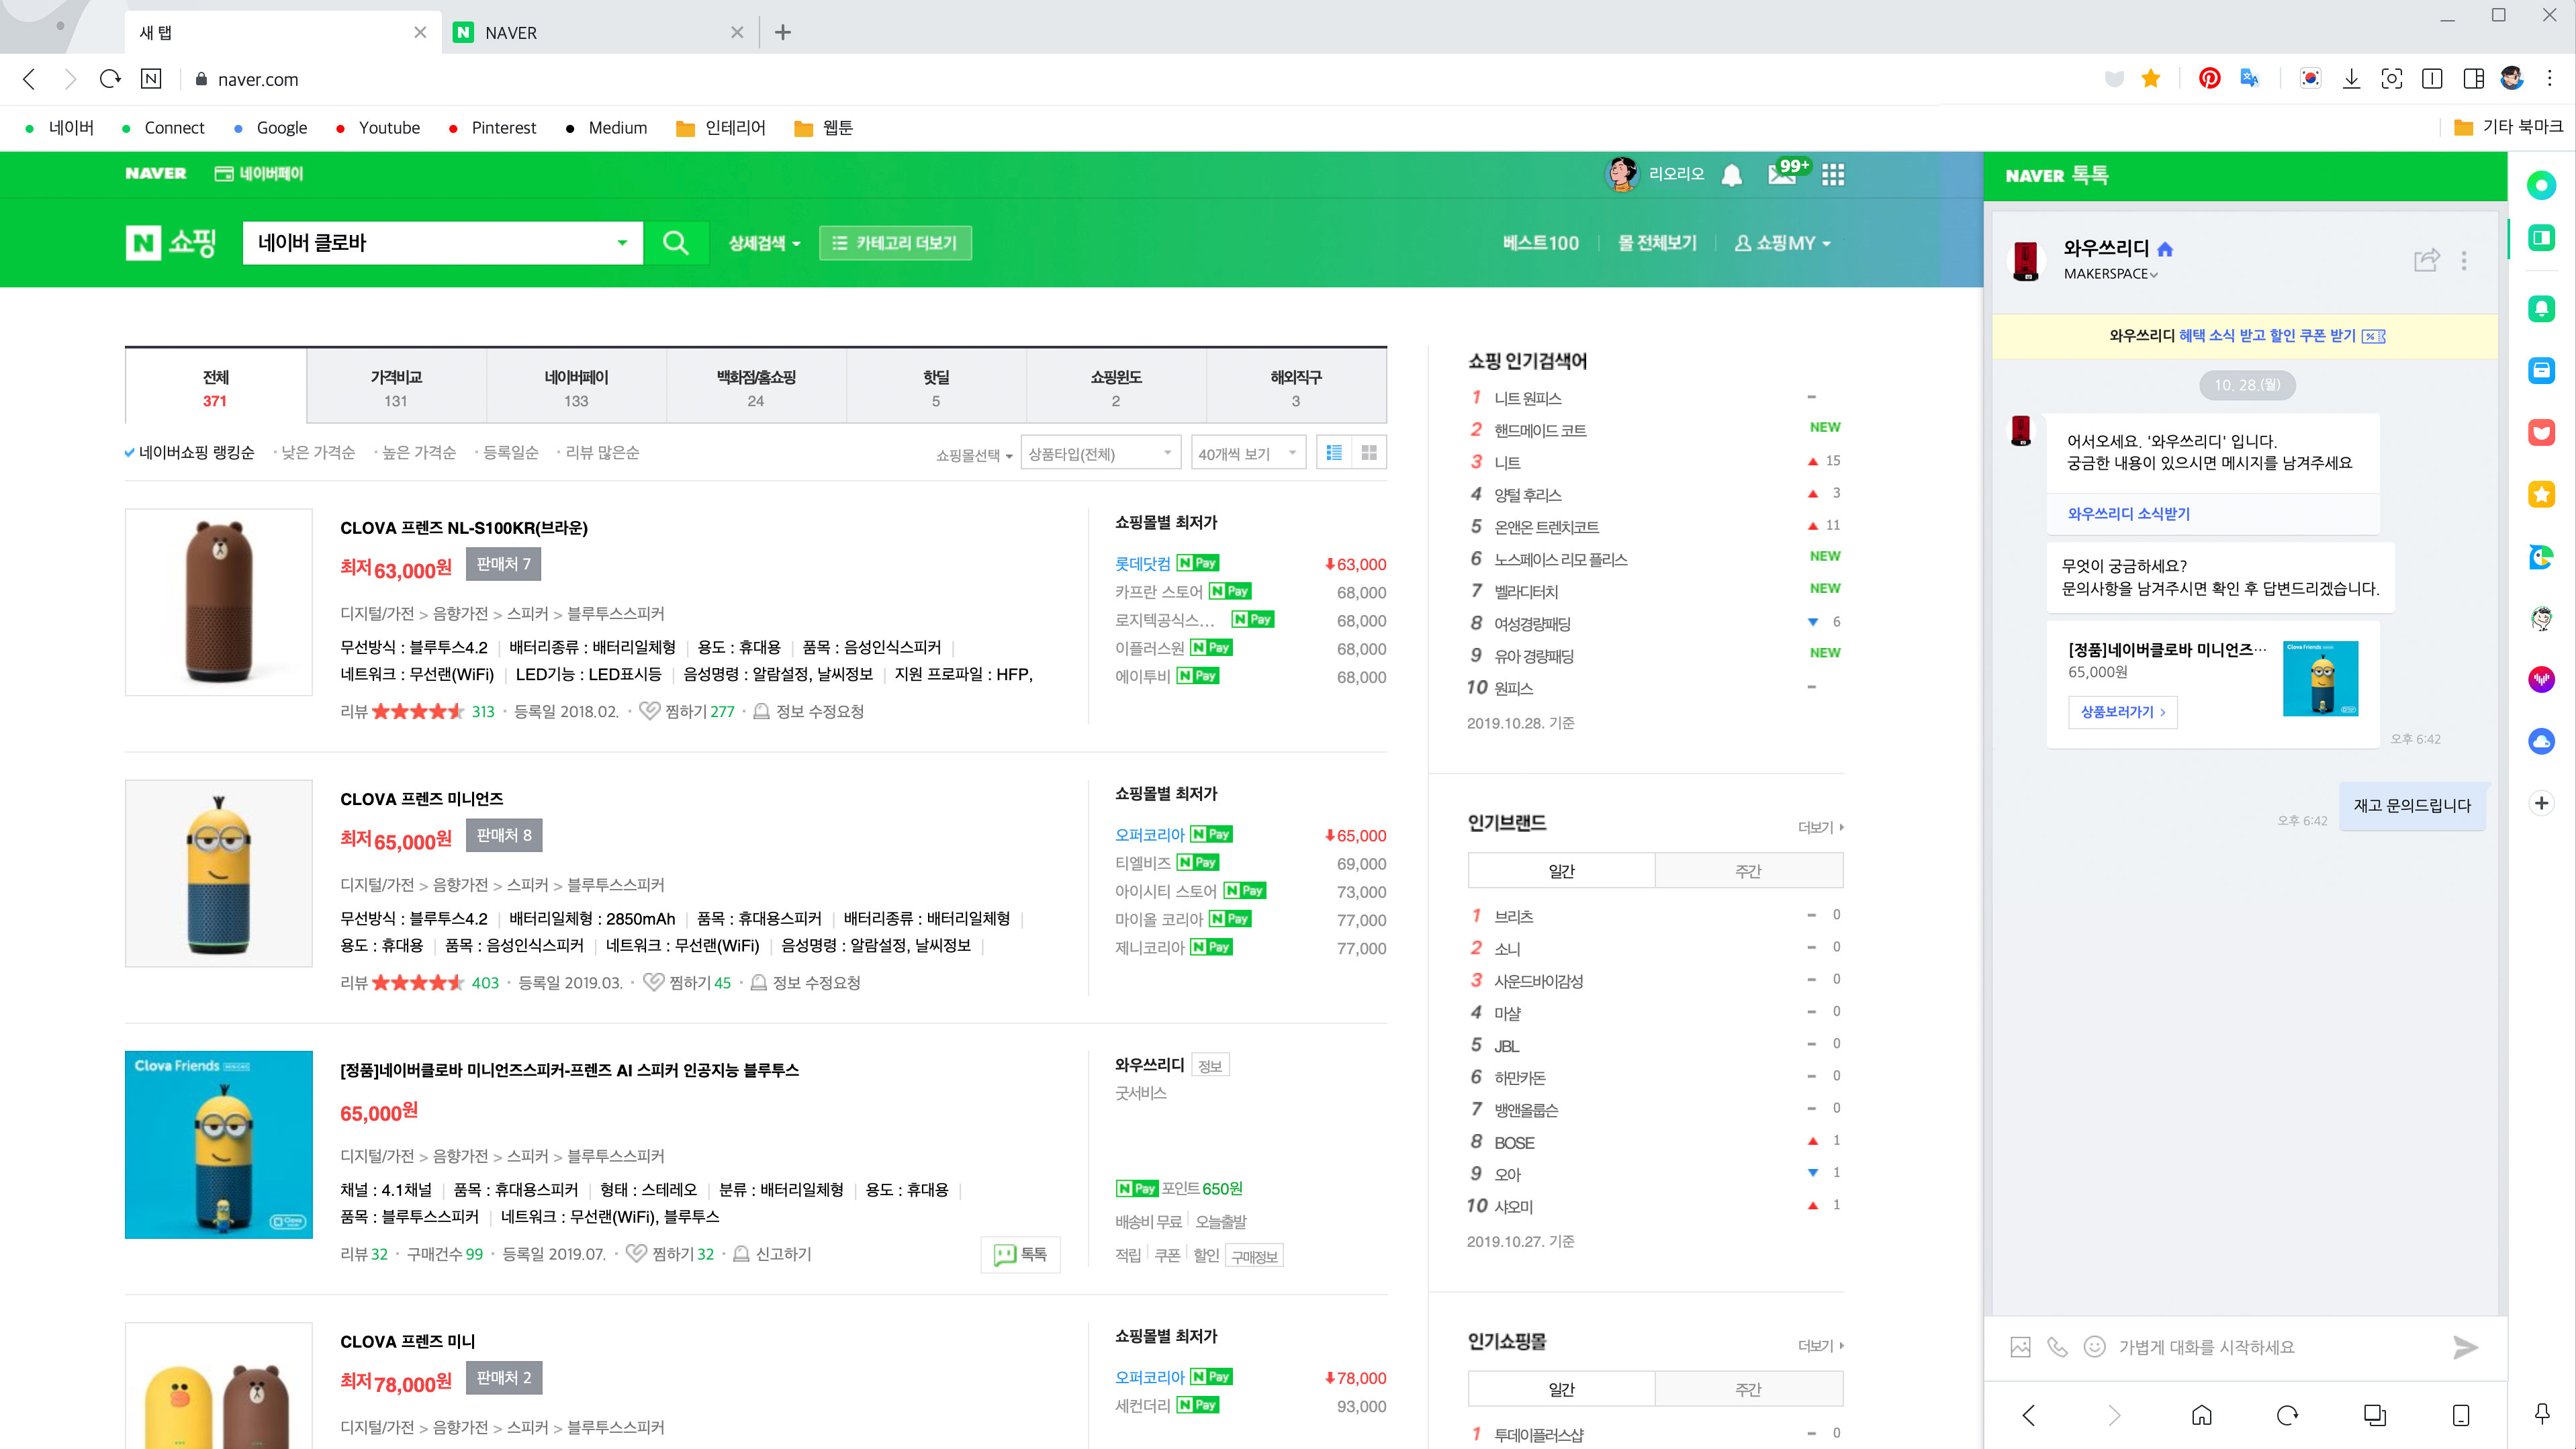Image resolution: width=2576 pixels, height=1449 pixels.
Task: Reload the sidebar panel page
Action: coord(2287,1415)
